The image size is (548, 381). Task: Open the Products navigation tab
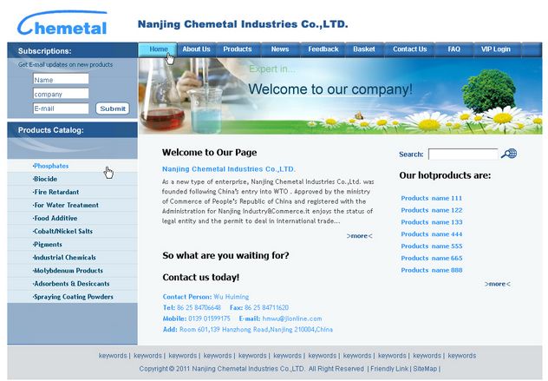(238, 49)
